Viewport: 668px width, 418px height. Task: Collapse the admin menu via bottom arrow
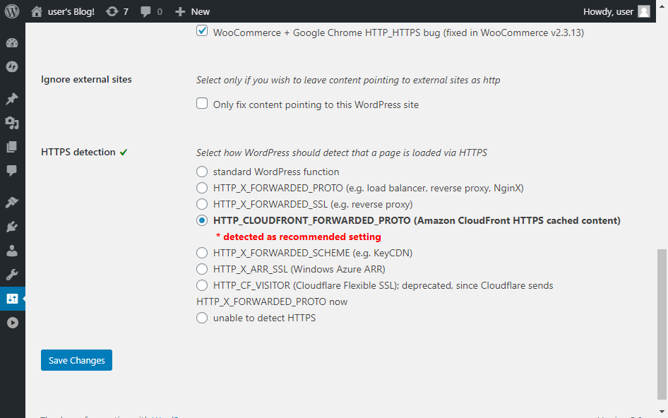(x=12, y=322)
